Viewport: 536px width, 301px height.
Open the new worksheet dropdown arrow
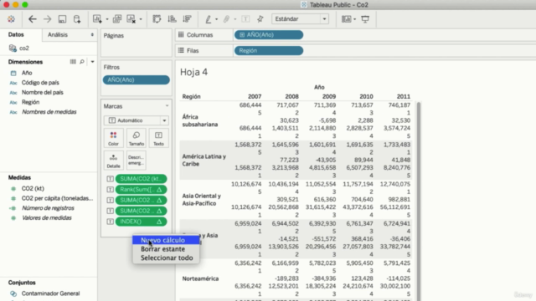click(107, 19)
